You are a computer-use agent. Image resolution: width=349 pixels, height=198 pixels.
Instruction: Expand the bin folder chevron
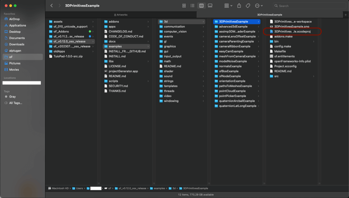tap(314, 41)
